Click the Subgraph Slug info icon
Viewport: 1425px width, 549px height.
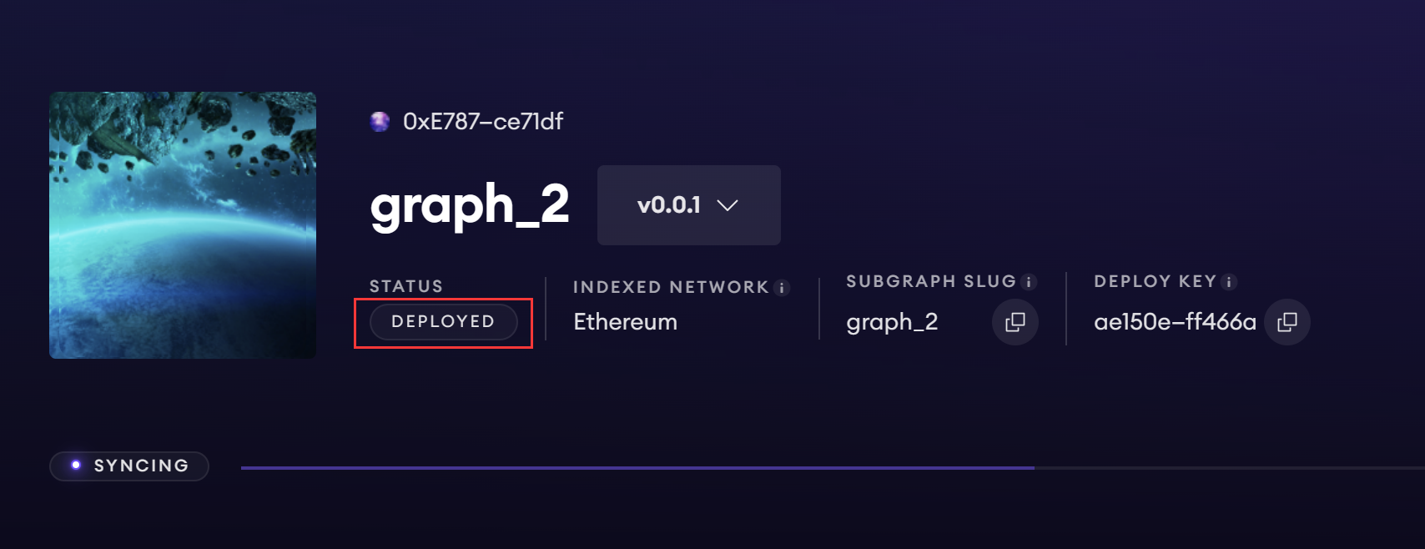pos(1029,282)
